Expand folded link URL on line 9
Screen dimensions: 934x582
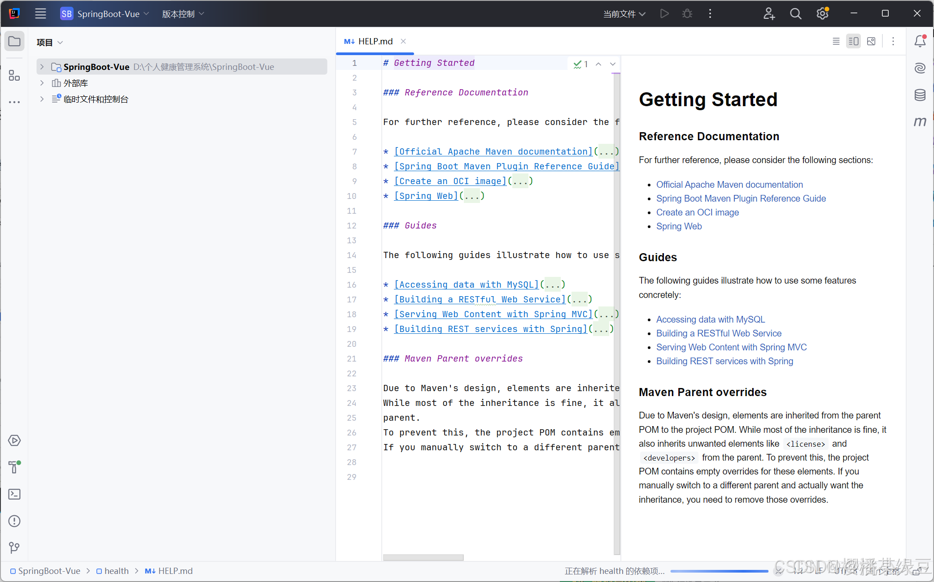click(x=520, y=181)
